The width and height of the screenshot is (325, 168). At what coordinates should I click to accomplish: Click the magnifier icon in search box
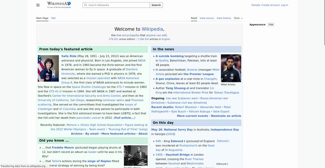pyautogui.click(x=85, y=5)
